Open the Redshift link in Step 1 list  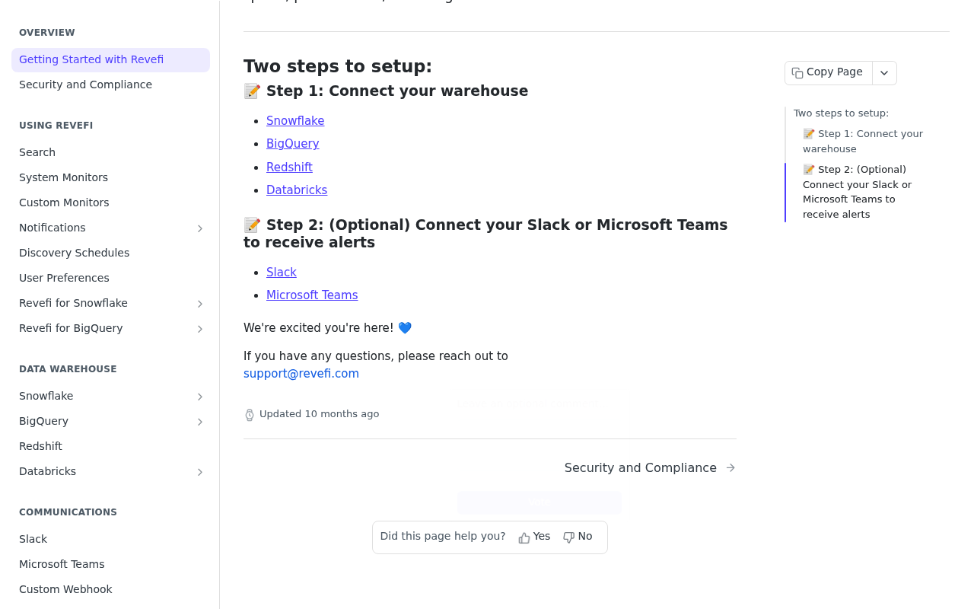[289, 167]
